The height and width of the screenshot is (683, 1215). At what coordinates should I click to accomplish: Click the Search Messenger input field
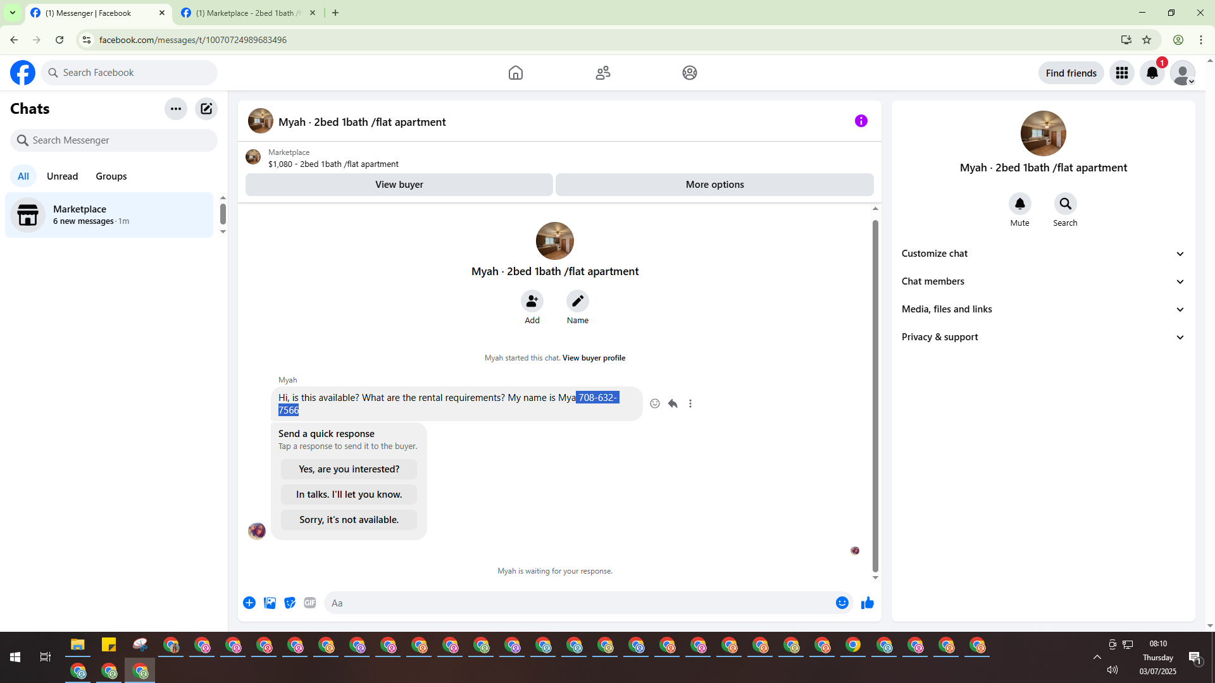(120, 140)
